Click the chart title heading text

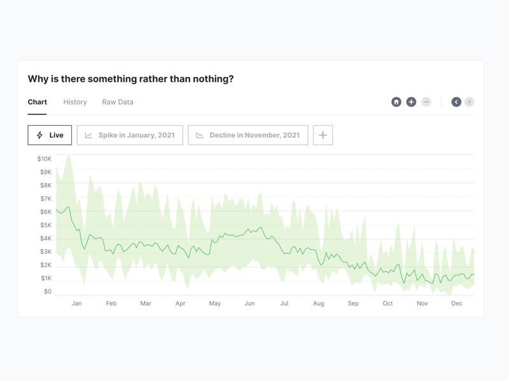click(x=130, y=79)
